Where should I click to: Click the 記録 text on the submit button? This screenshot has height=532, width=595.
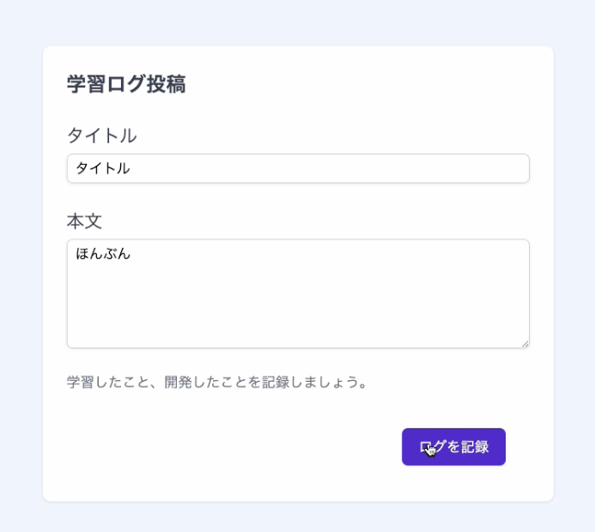[x=476, y=447]
